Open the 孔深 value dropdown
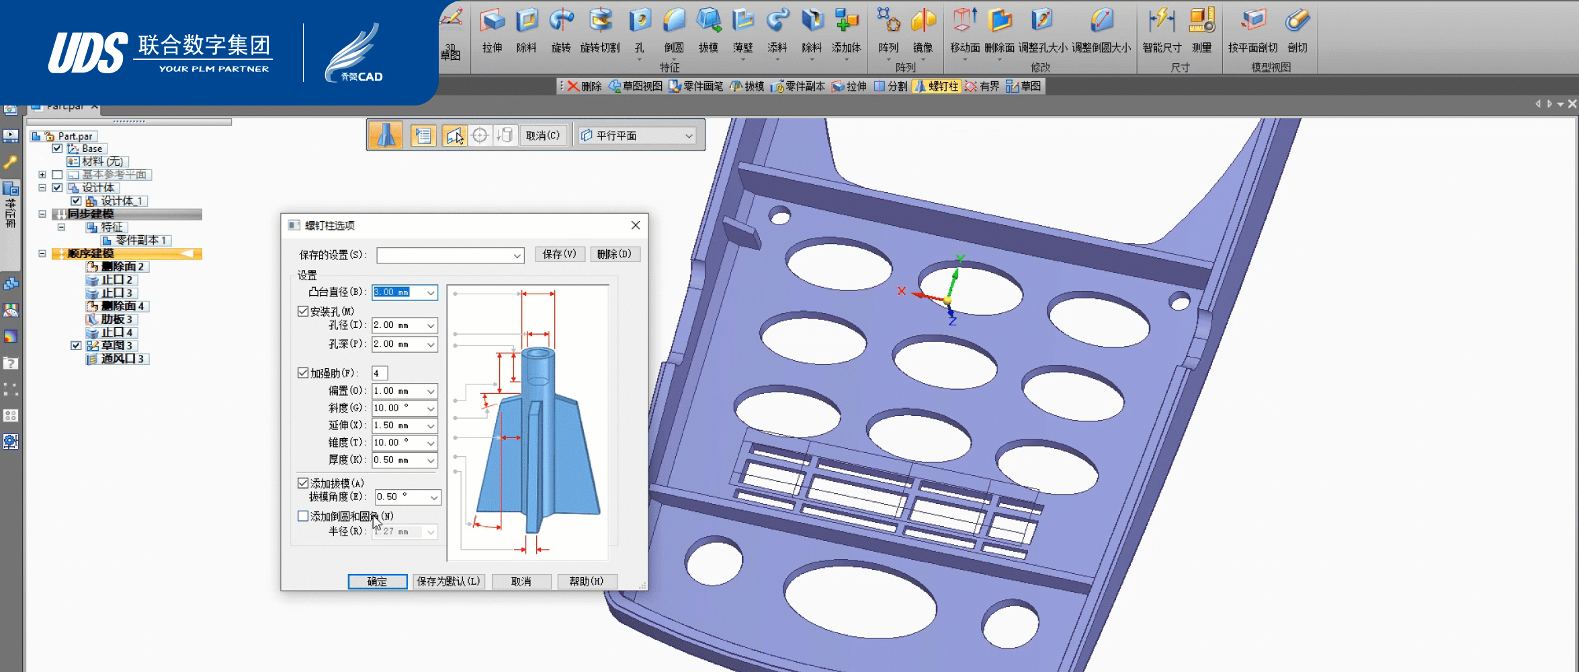Viewport: 1579px width, 672px height. point(431,344)
